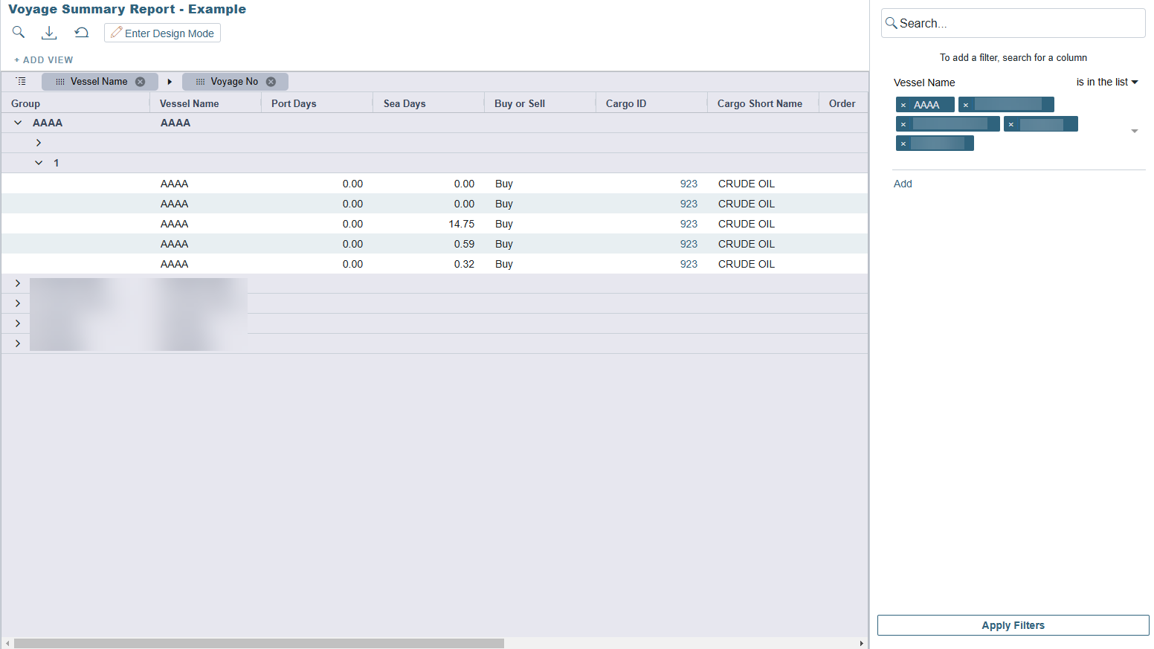Click + ADD VIEW
Screen dimensions: 1154x649
[44, 59]
